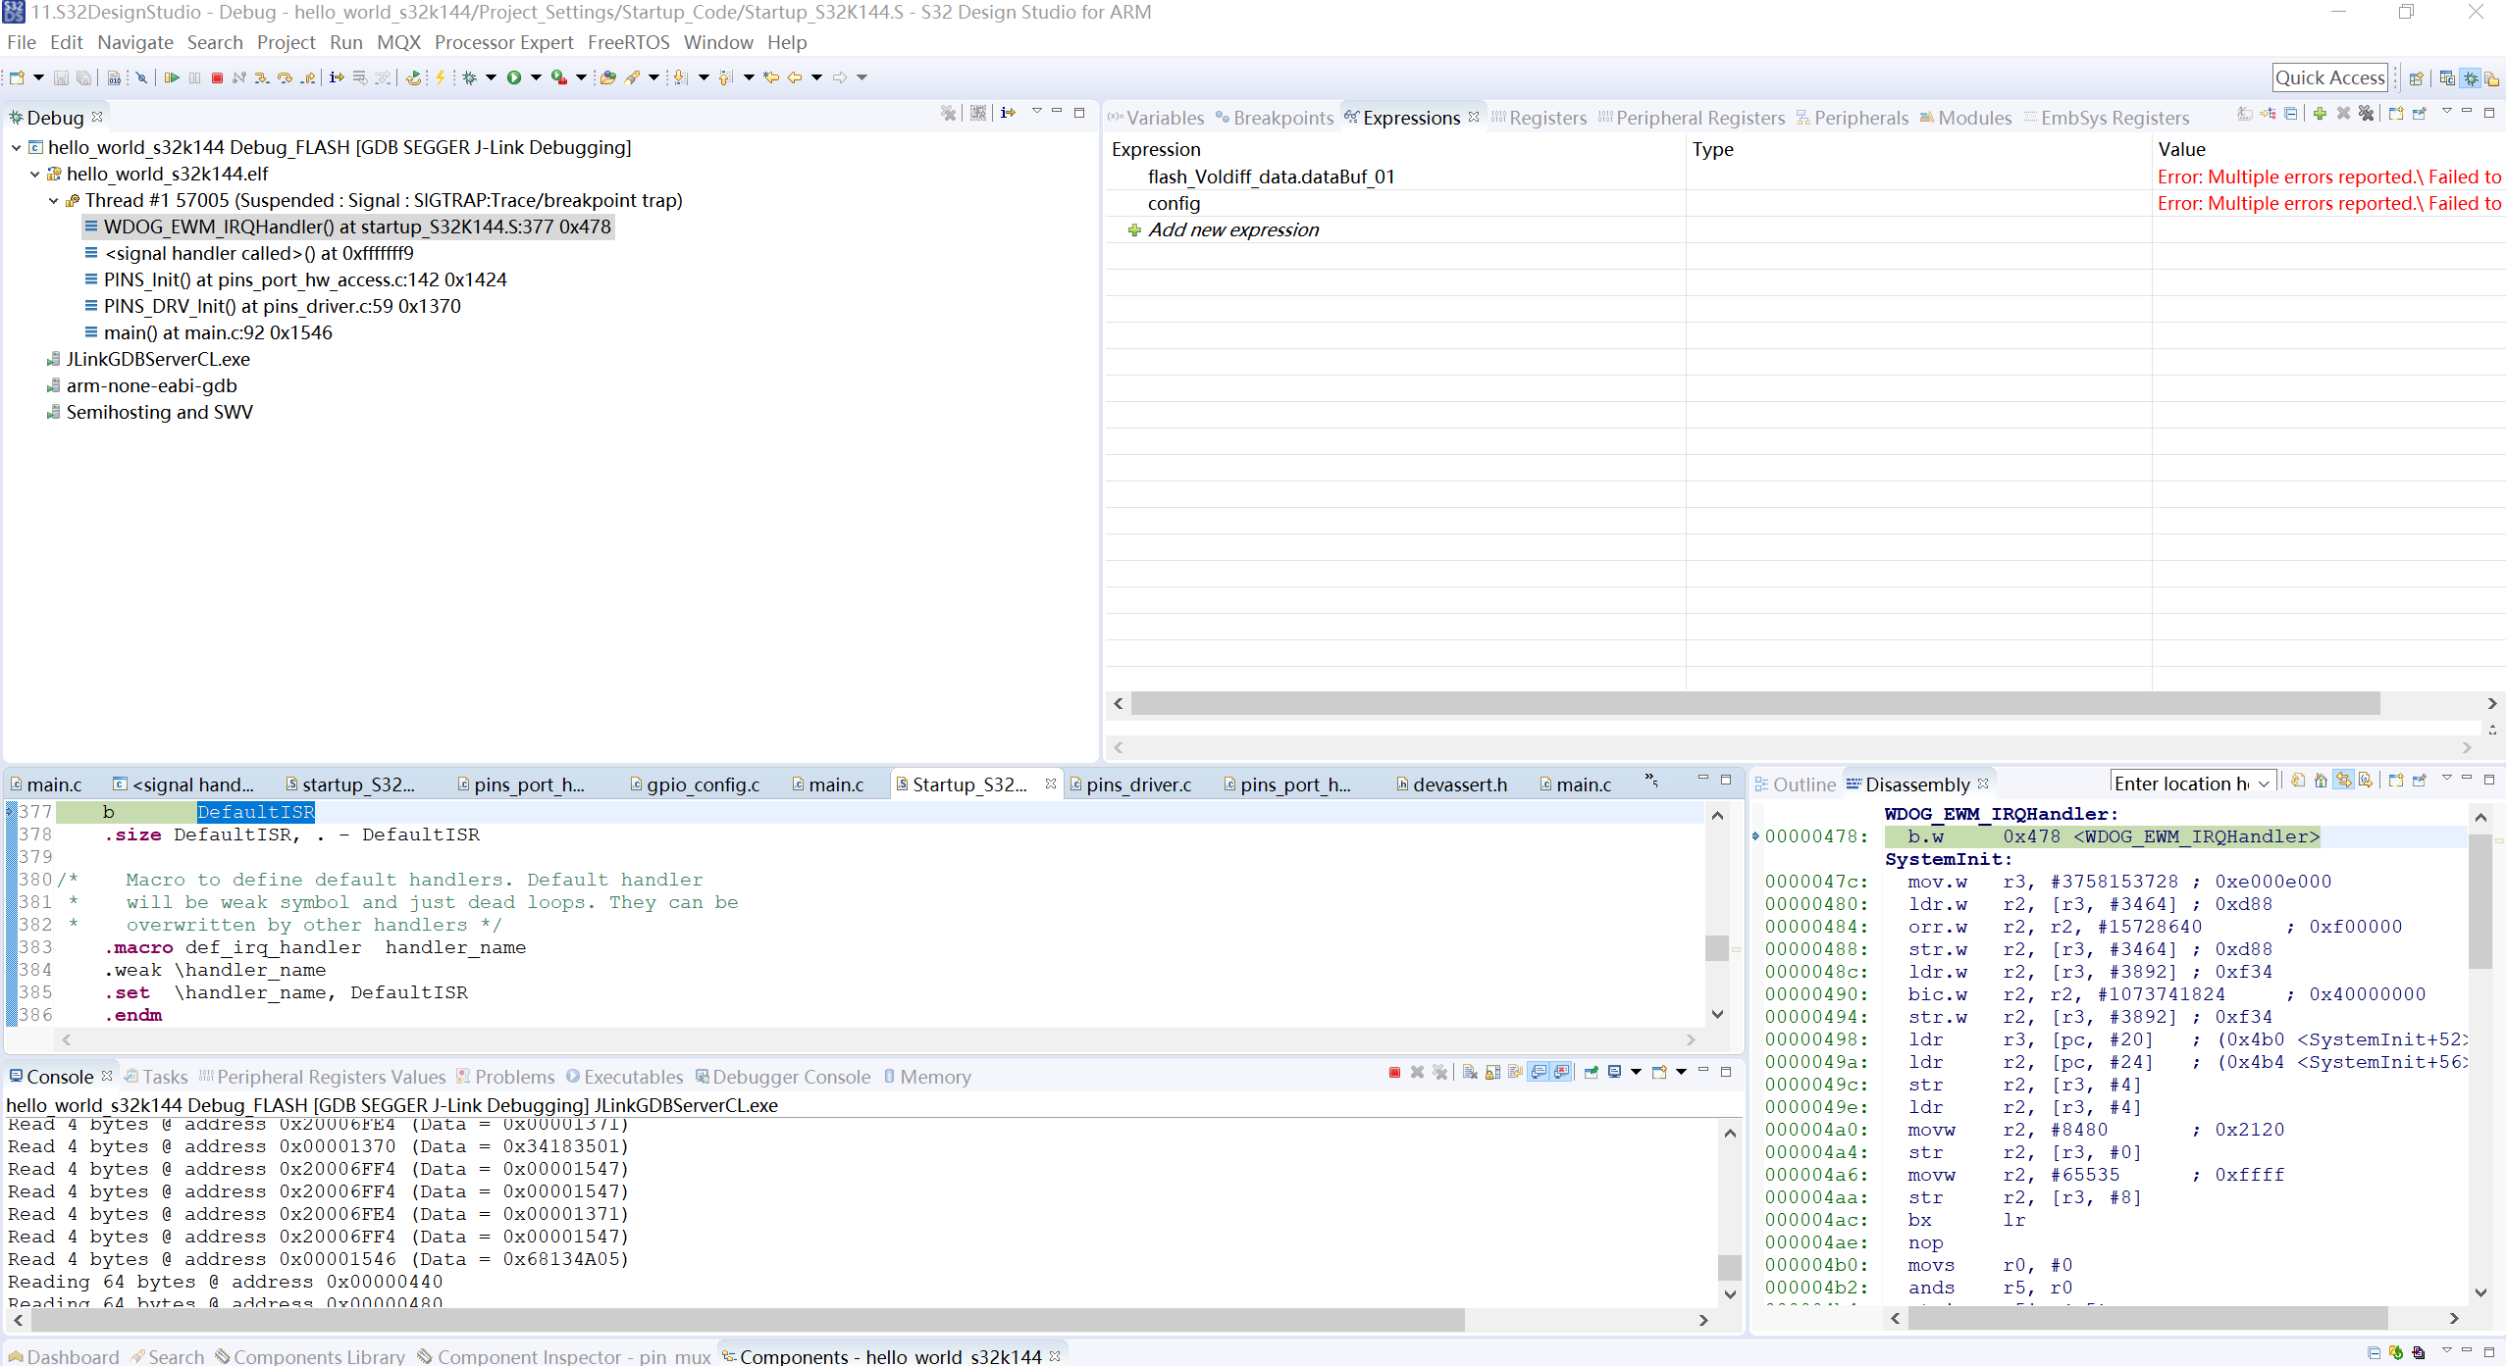Switch to the Registers tab
The height and width of the screenshot is (1366, 2506).
pyautogui.click(x=1550, y=117)
